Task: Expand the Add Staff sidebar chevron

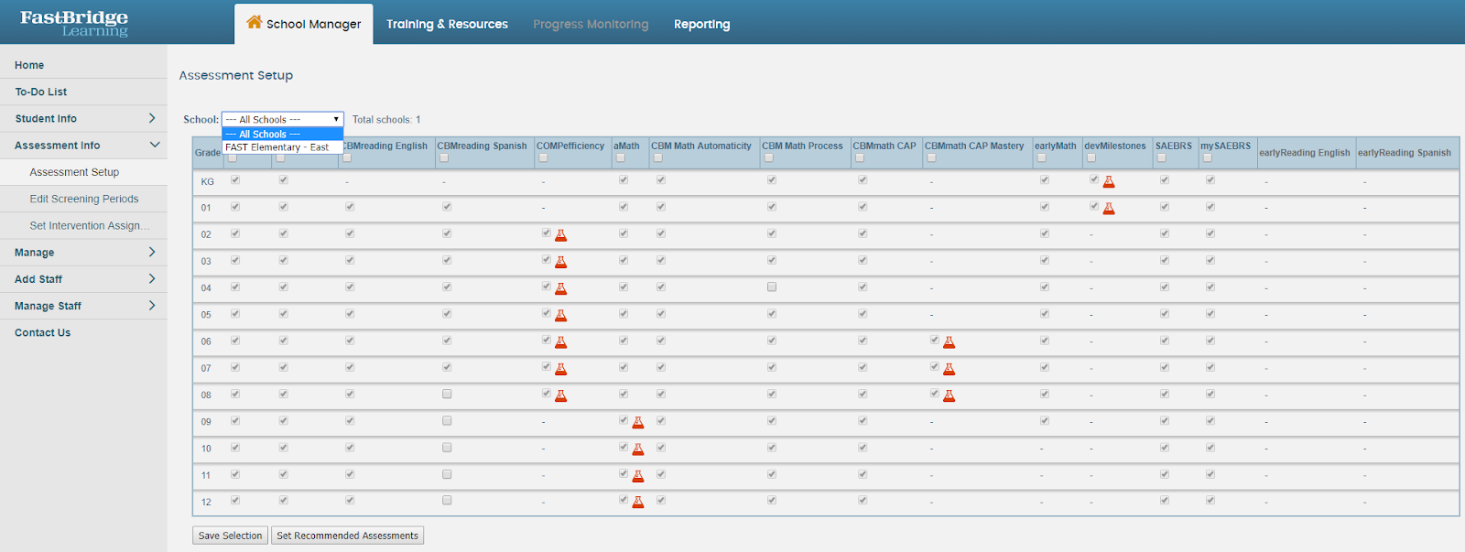Action: tap(152, 278)
